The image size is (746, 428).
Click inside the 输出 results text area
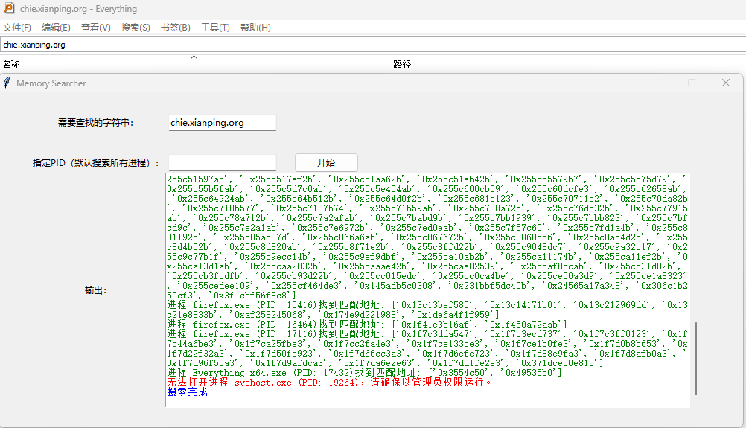[424, 290]
